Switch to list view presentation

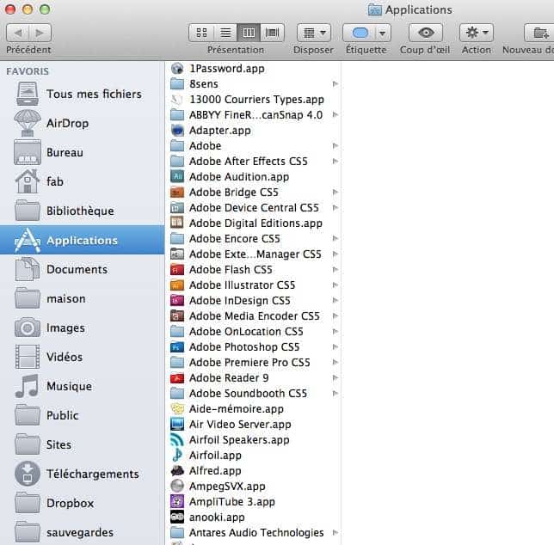pyautogui.click(x=225, y=33)
